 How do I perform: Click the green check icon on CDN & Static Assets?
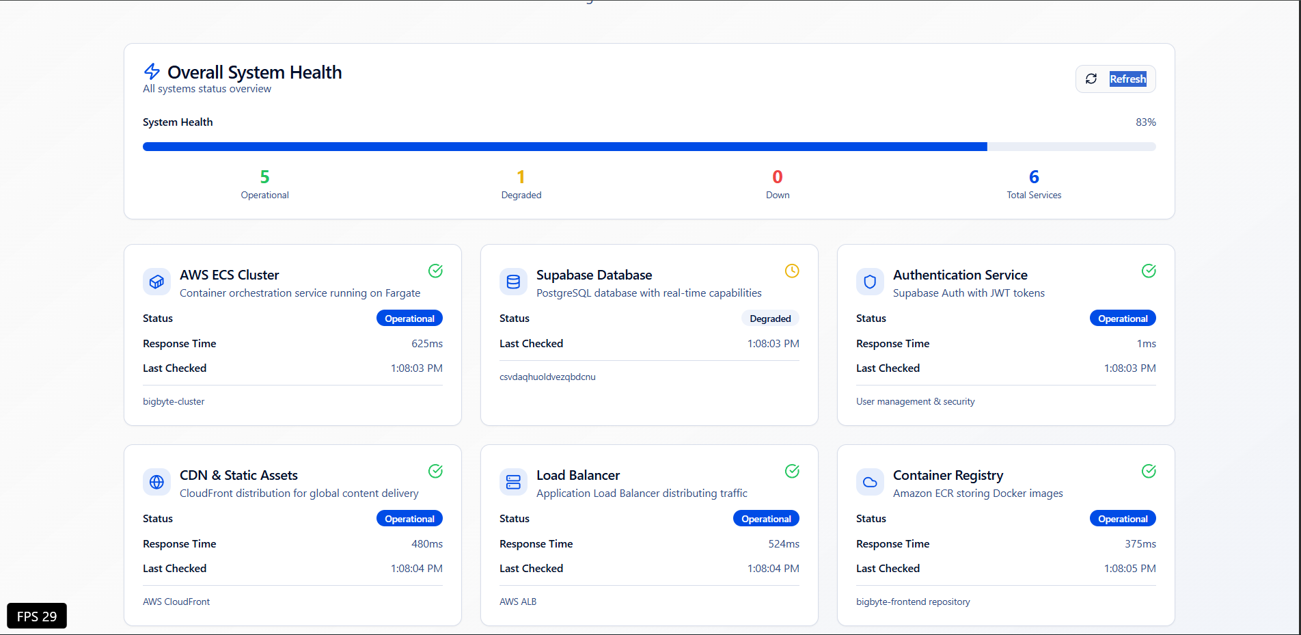(435, 471)
